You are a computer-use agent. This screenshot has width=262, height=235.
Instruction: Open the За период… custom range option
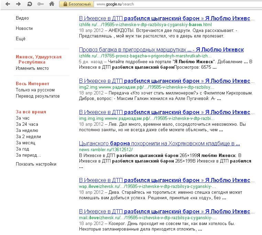tap(28, 155)
